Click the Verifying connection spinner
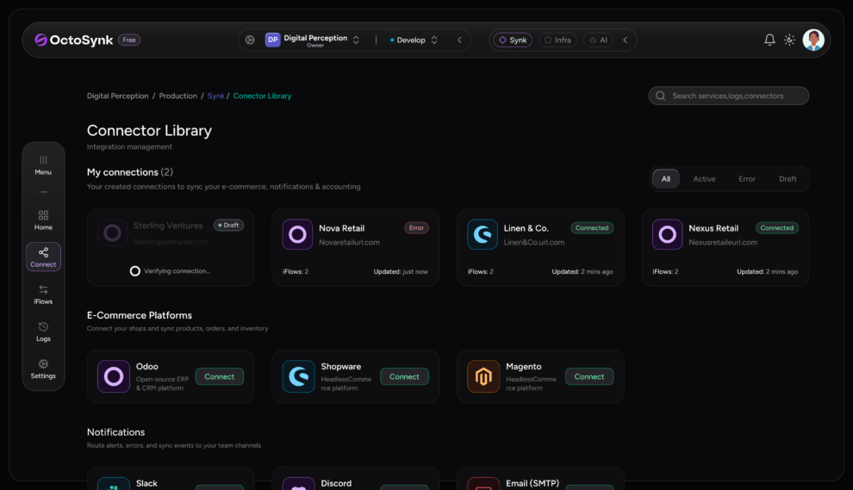 click(x=135, y=270)
